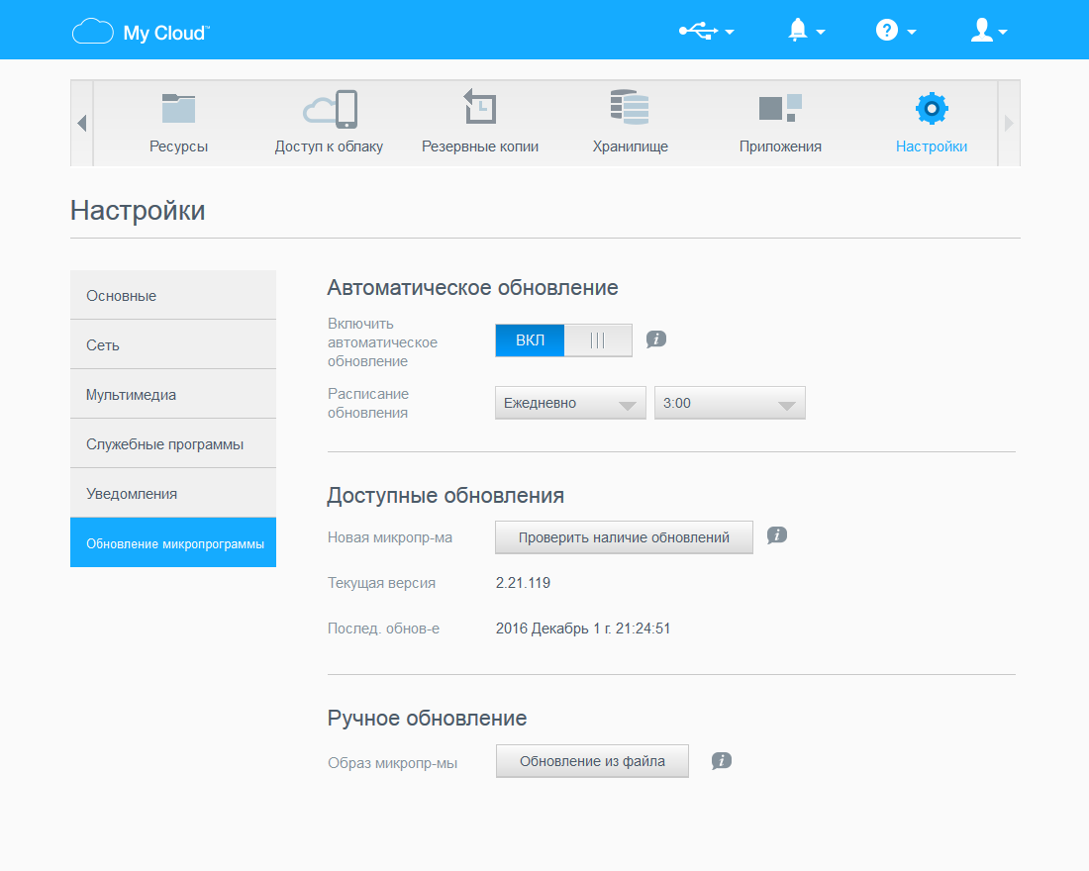Open Доступ к облаку section
The height and width of the screenshot is (871, 1089).
click(330, 123)
